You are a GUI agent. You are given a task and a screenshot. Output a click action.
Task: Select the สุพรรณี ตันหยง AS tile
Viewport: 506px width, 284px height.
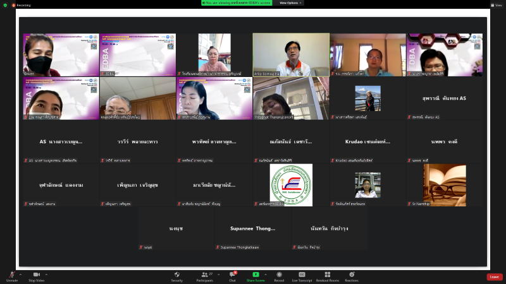tap(445, 98)
